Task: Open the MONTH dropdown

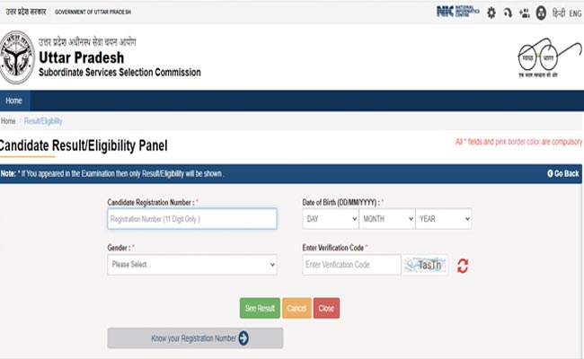Action: pyautogui.click(x=386, y=219)
